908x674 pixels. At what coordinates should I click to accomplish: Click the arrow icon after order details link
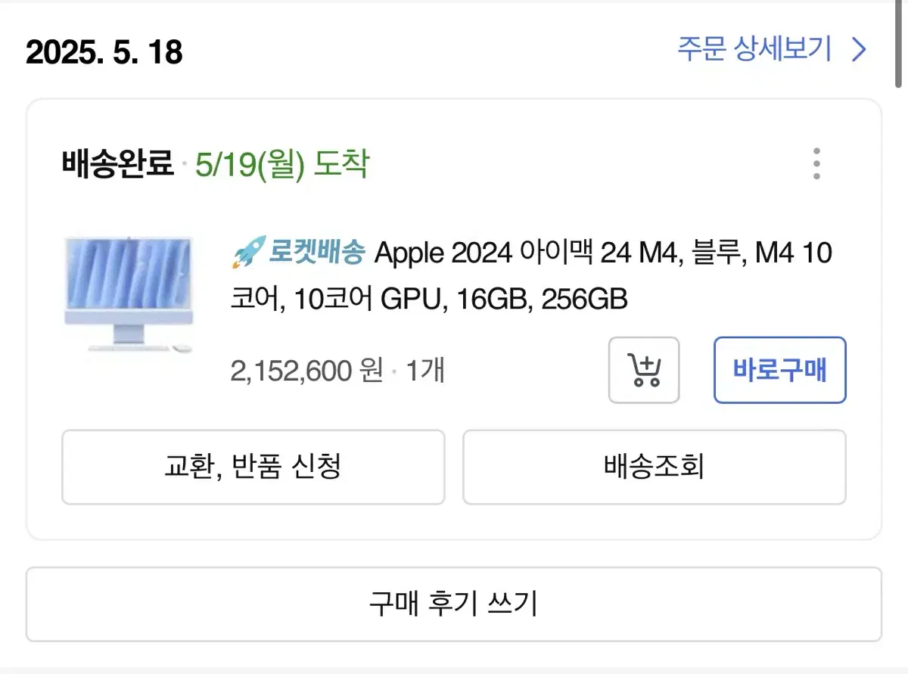[859, 49]
